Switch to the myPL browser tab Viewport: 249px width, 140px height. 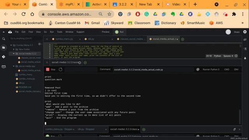click(70, 4)
